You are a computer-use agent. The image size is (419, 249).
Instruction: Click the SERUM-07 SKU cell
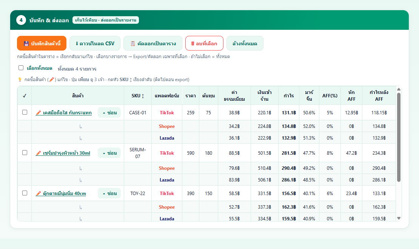tap(138, 153)
